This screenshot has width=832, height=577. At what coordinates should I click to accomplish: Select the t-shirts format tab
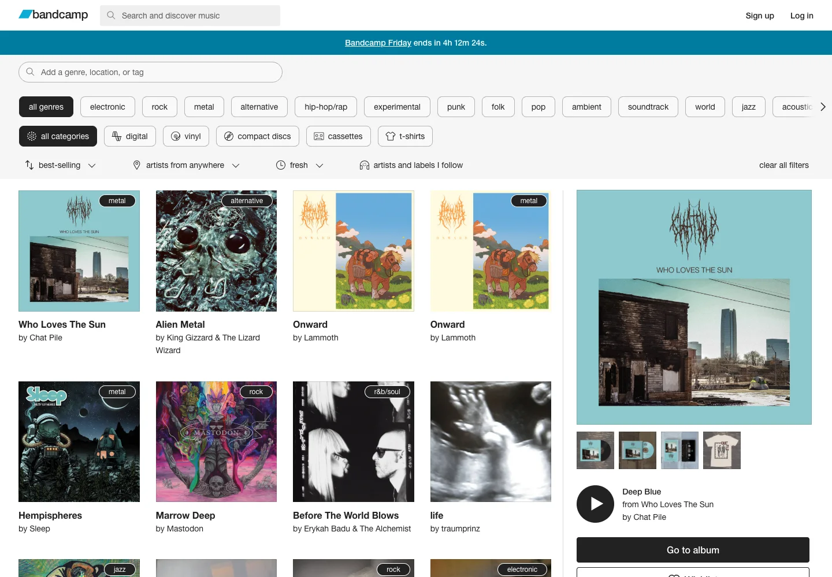pyautogui.click(x=405, y=136)
